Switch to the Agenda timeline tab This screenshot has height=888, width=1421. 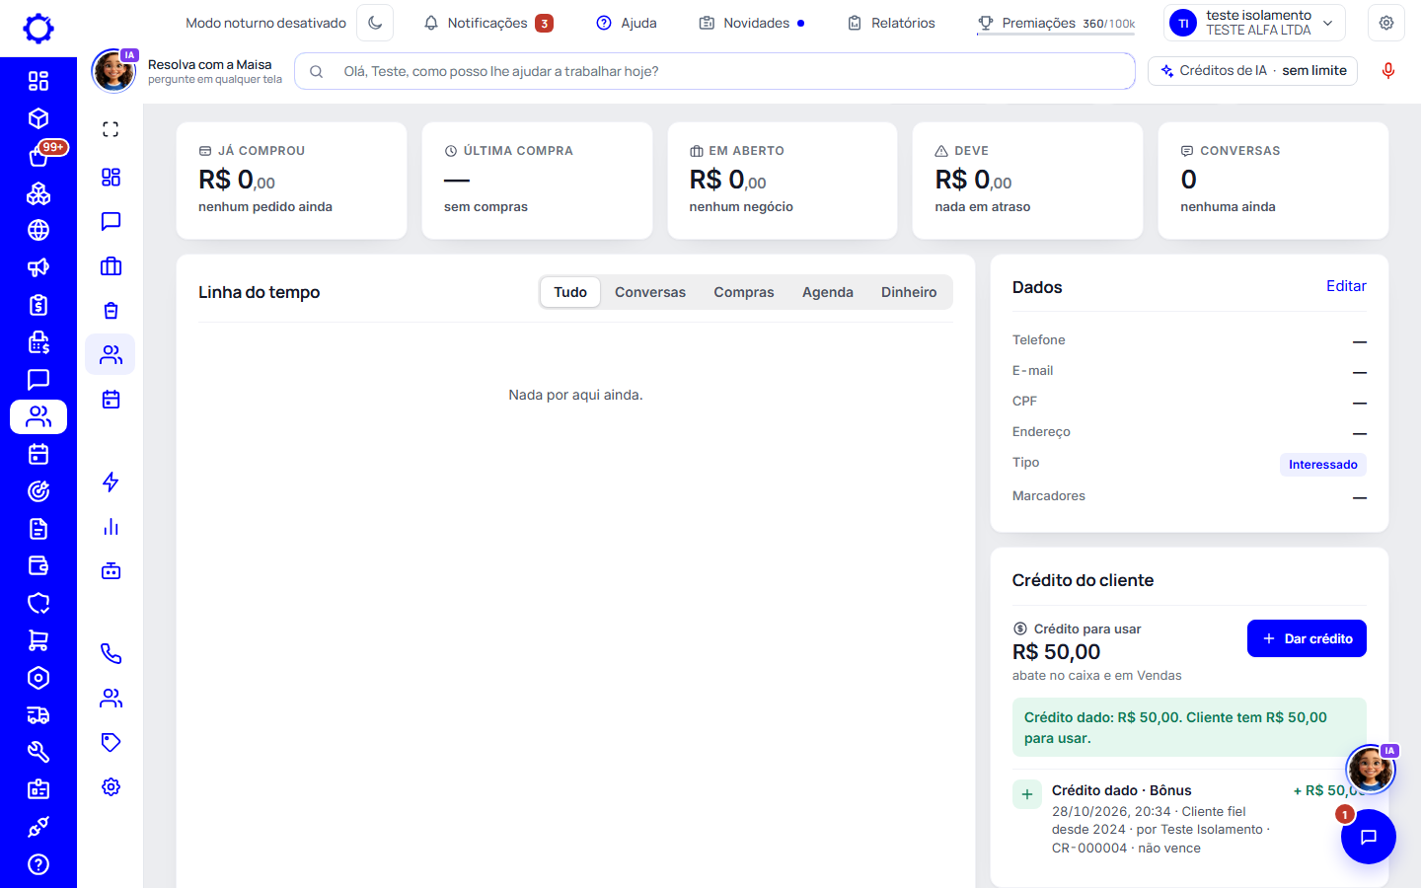[x=828, y=292]
